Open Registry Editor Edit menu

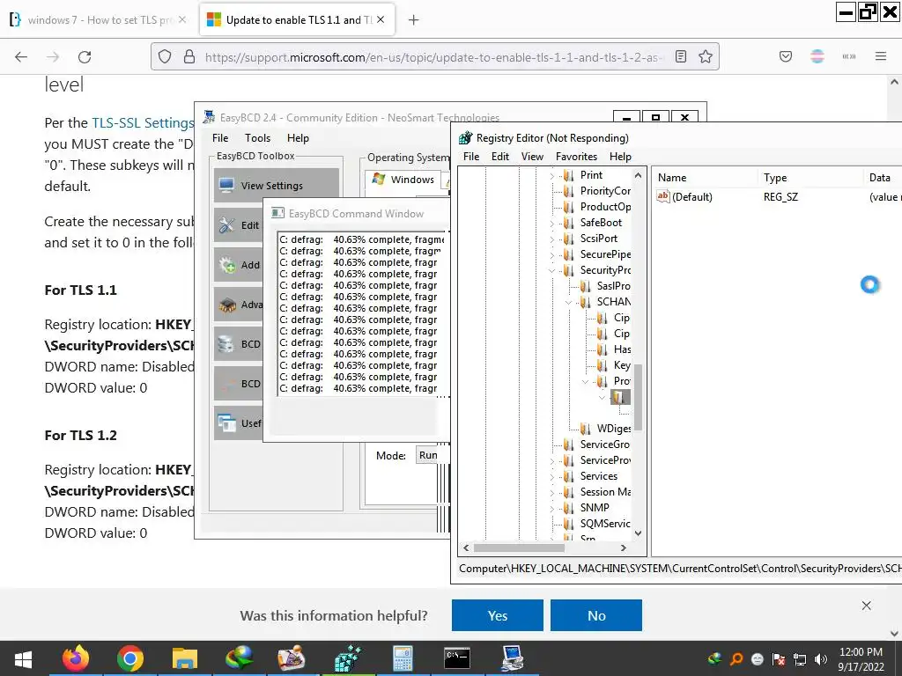(500, 157)
